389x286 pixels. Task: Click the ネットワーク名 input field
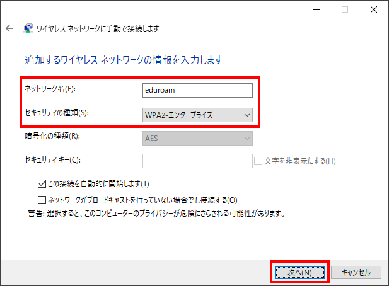click(197, 90)
